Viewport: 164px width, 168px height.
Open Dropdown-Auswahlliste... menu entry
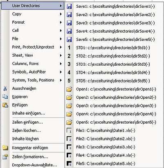[34, 165]
